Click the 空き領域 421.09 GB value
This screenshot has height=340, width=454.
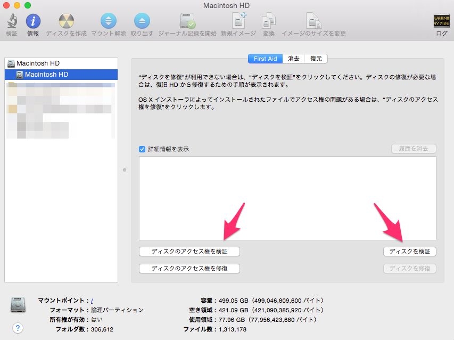click(x=270, y=310)
